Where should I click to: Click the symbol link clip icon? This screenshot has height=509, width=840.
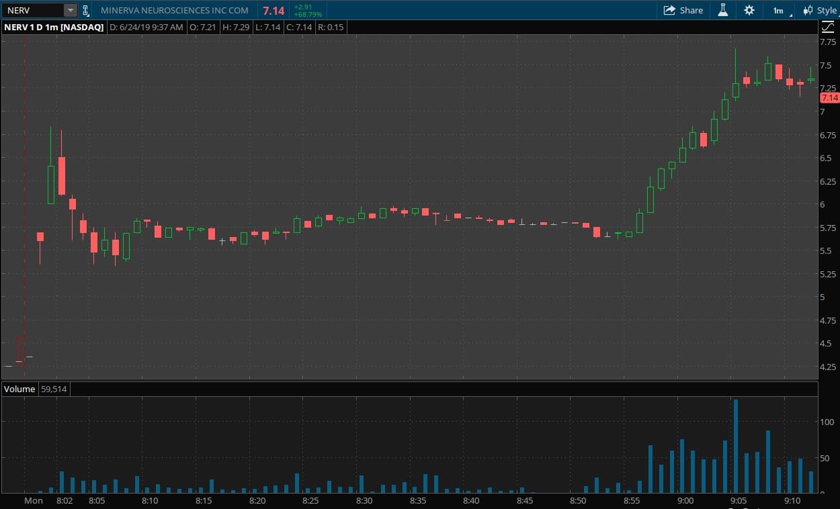pos(85,10)
